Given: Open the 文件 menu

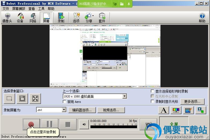Looking at the screenshot, I should (6, 9).
